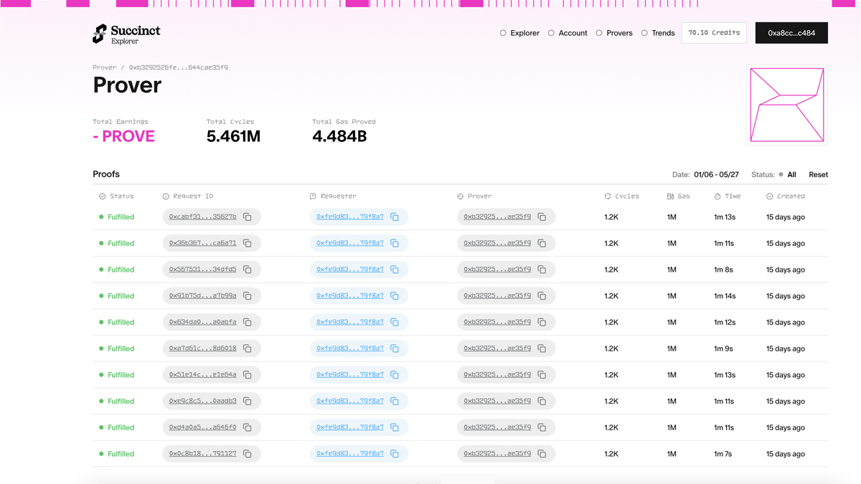The width and height of the screenshot is (861, 484).
Task: Click the Request ID column header
Action: coord(187,196)
